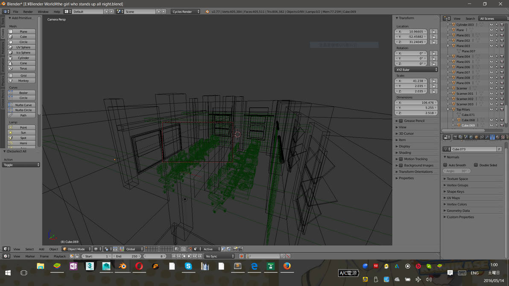Screen dimensions: 509x286
Task: Open the Help menu
Action: [57, 12]
